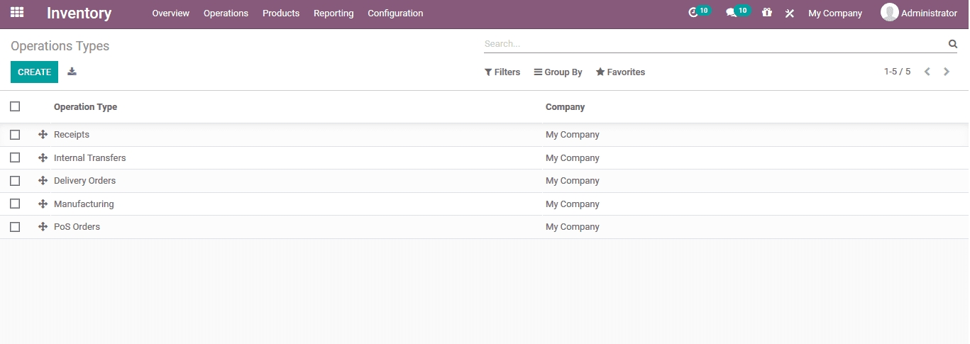Open the Group By dropdown
This screenshot has height=344, width=970.
point(558,72)
